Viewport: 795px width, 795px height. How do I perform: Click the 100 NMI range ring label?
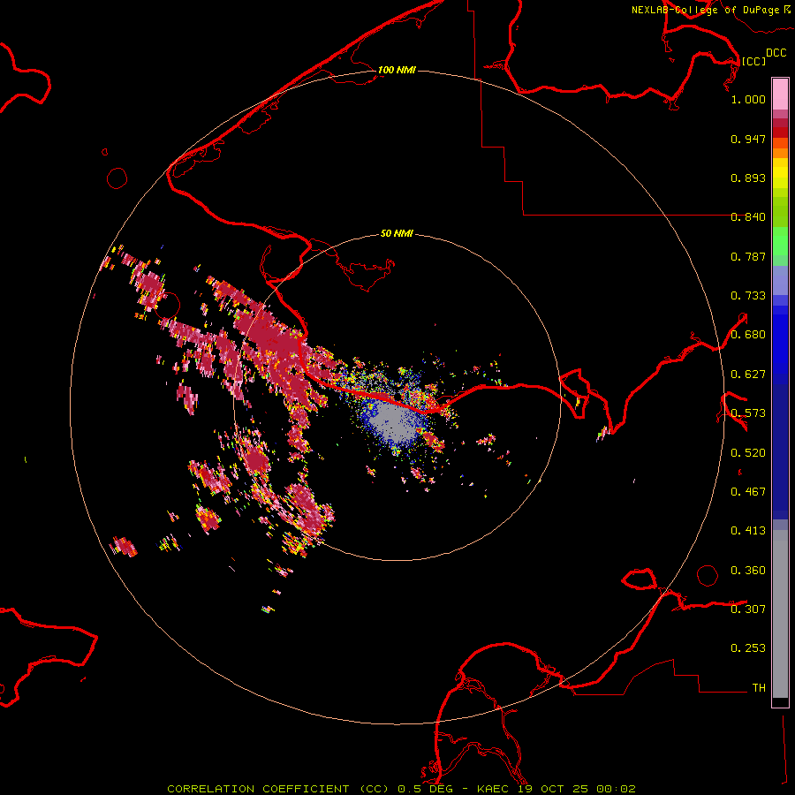pyautogui.click(x=397, y=70)
